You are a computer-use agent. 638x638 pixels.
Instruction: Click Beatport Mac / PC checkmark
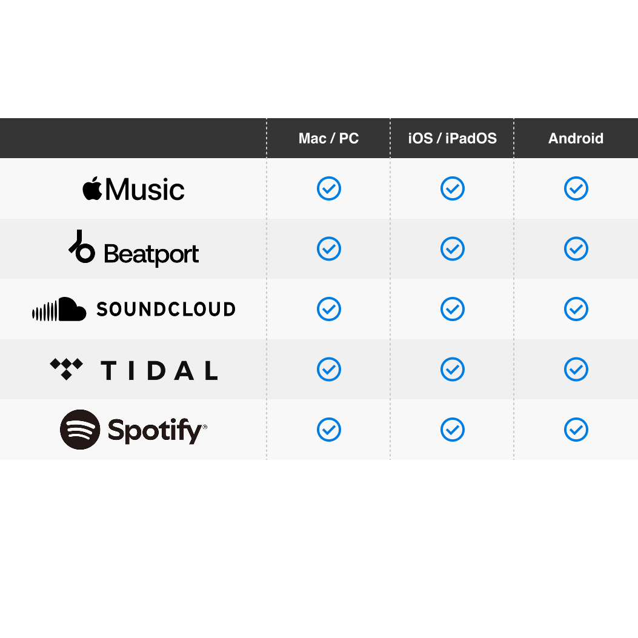coord(329,248)
